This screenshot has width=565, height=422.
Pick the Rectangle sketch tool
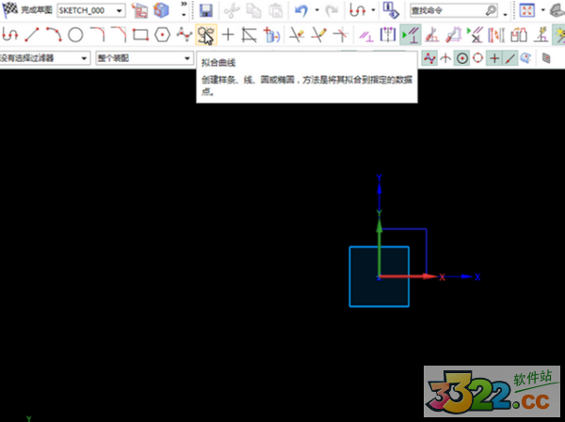click(140, 36)
